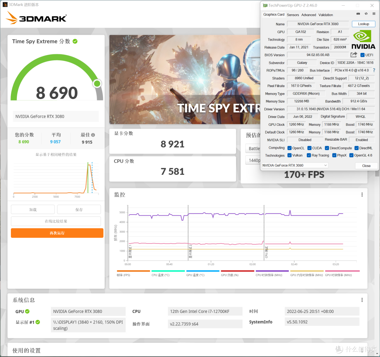Toggle the DirectML checkbox
The width and height of the screenshot is (380, 357).
pos(356,148)
